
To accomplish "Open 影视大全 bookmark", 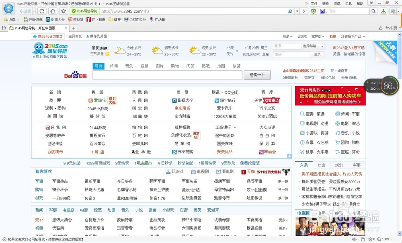I will point(55,19).
